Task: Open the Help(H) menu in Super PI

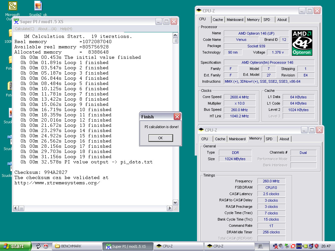Action: (x=66, y=29)
